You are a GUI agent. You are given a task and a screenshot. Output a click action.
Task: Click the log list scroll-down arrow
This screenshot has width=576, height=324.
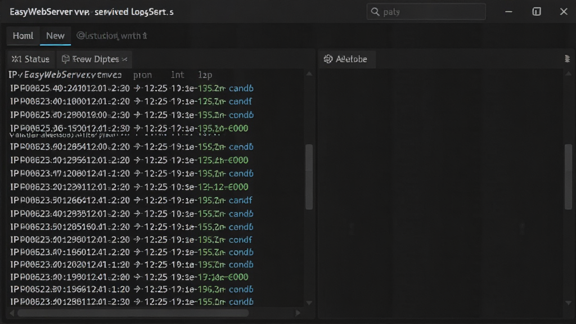pyautogui.click(x=309, y=303)
